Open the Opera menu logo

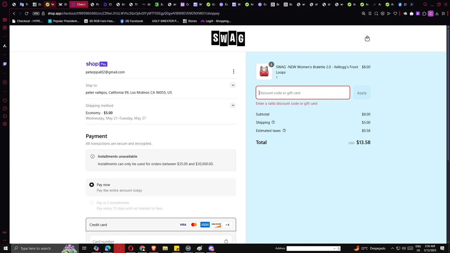point(5,4)
